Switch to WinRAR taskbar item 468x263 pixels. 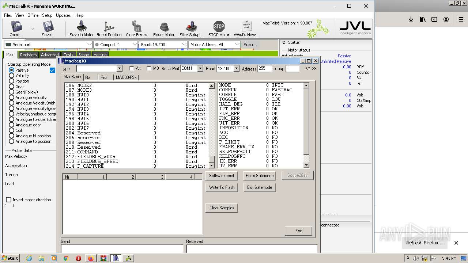[103, 258]
